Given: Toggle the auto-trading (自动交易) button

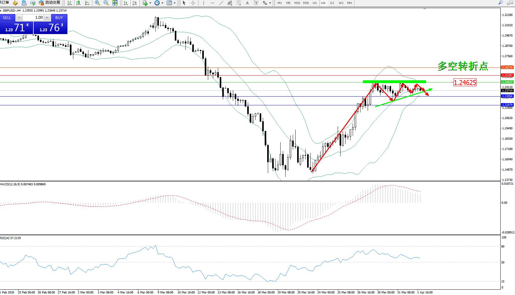Looking at the screenshot, I should (x=49, y=3).
